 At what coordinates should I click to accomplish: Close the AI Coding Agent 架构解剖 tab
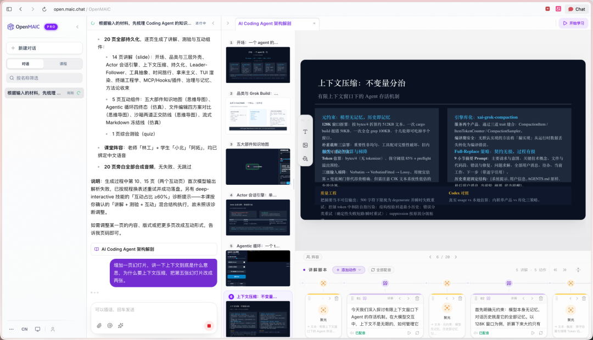tap(314, 24)
